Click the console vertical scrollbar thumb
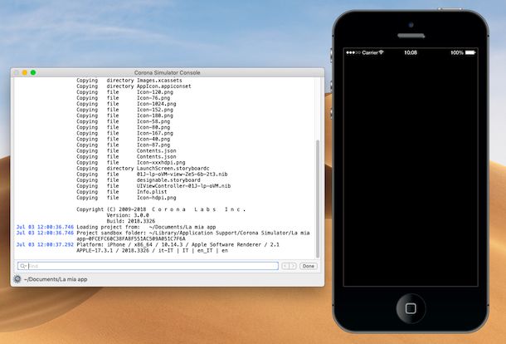The height and width of the screenshot is (344, 506). pos(318,199)
